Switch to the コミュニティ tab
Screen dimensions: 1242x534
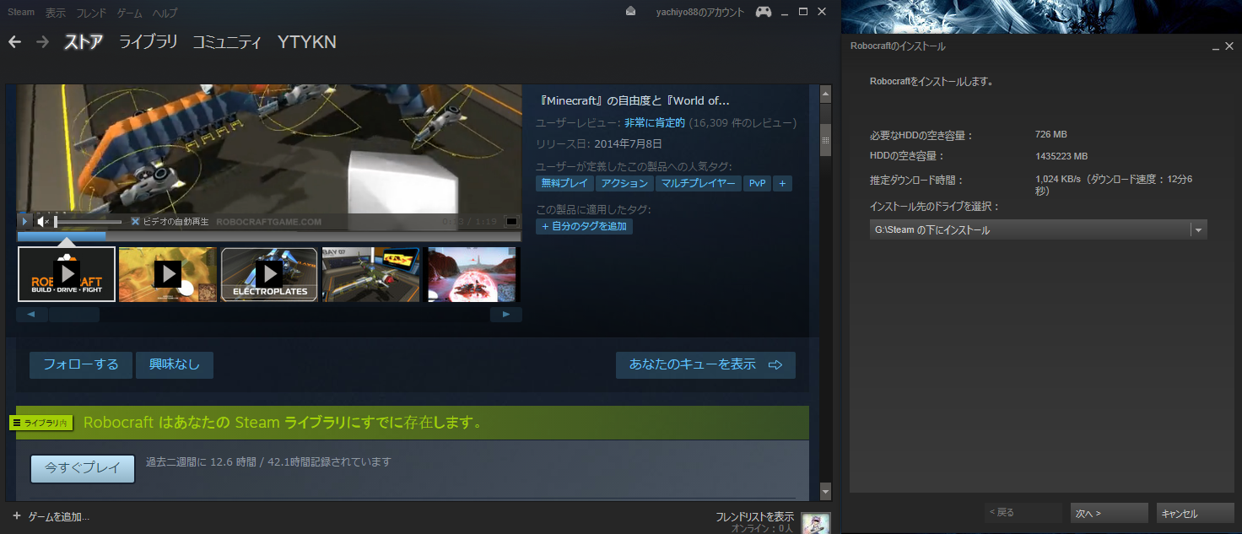click(227, 41)
